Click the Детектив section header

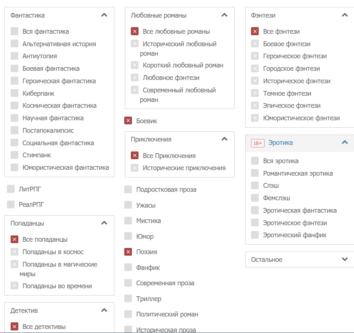click(24, 311)
